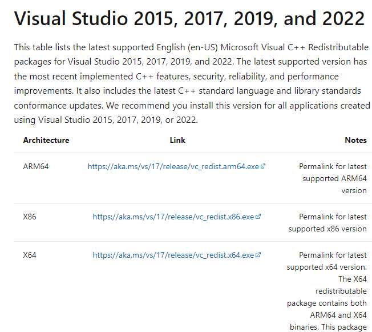Click external-link icon after arm64.exe link
The image size is (372, 332).
coord(262,166)
